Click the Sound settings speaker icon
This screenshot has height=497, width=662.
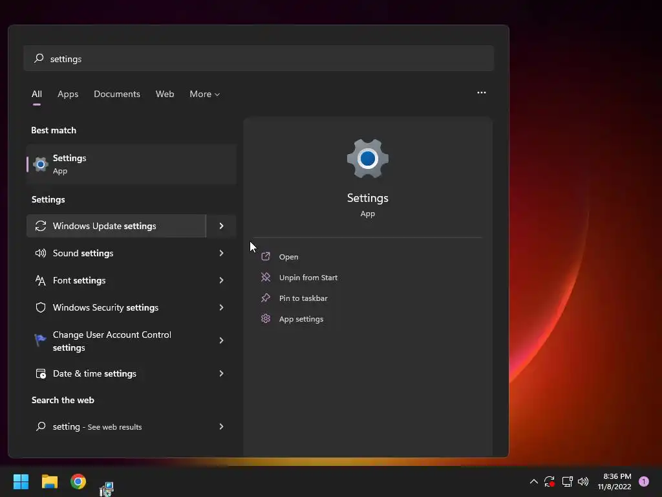(x=41, y=253)
